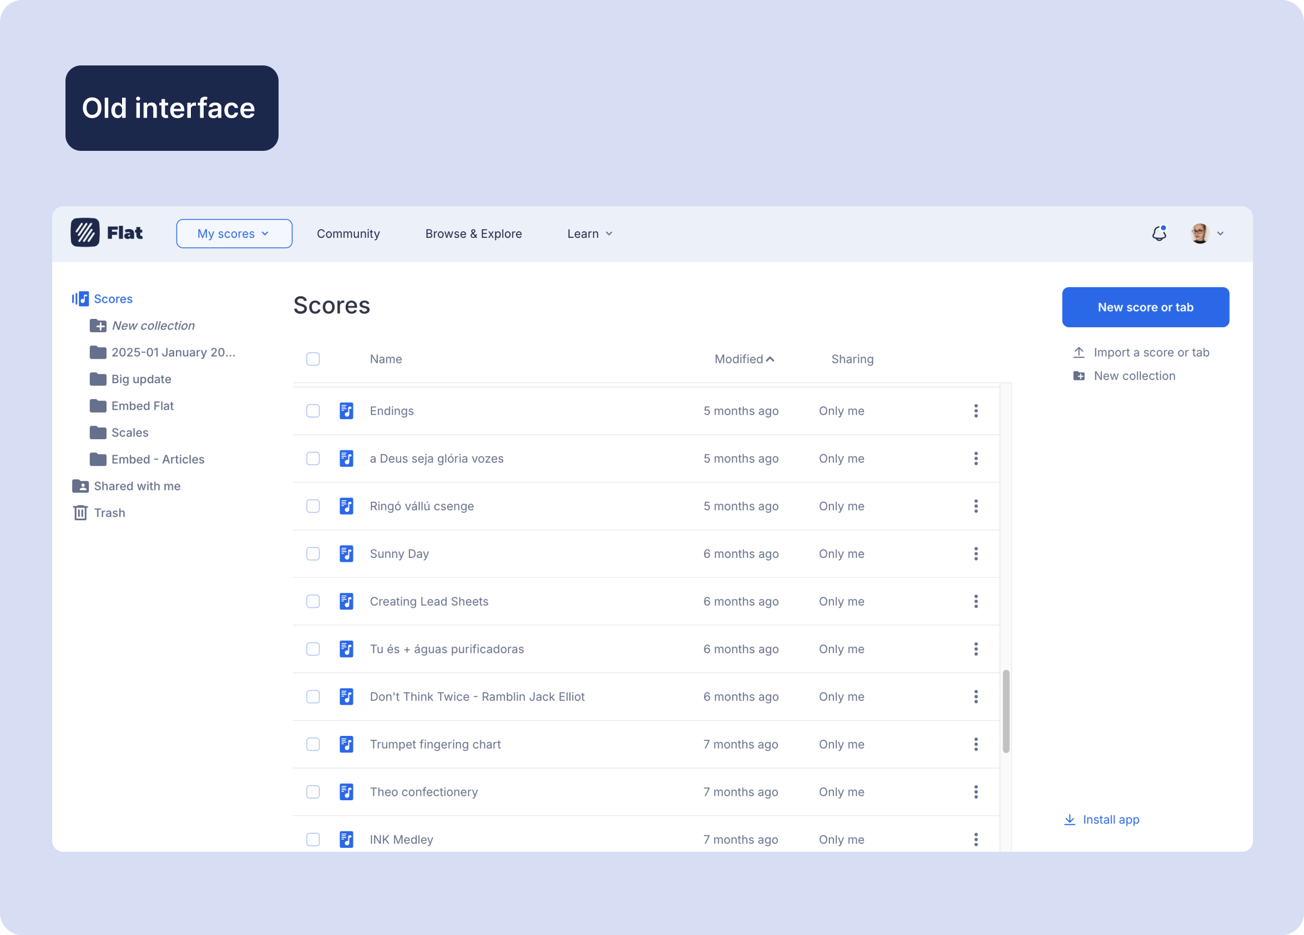The width and height of the screenshot is (1304, 935).
Task: Open more options for a Deus seja glória vozes
Action: tap(976, 459)
